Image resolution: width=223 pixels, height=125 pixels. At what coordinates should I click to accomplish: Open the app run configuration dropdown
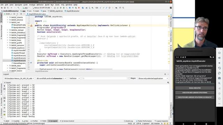tap(26, 8)
